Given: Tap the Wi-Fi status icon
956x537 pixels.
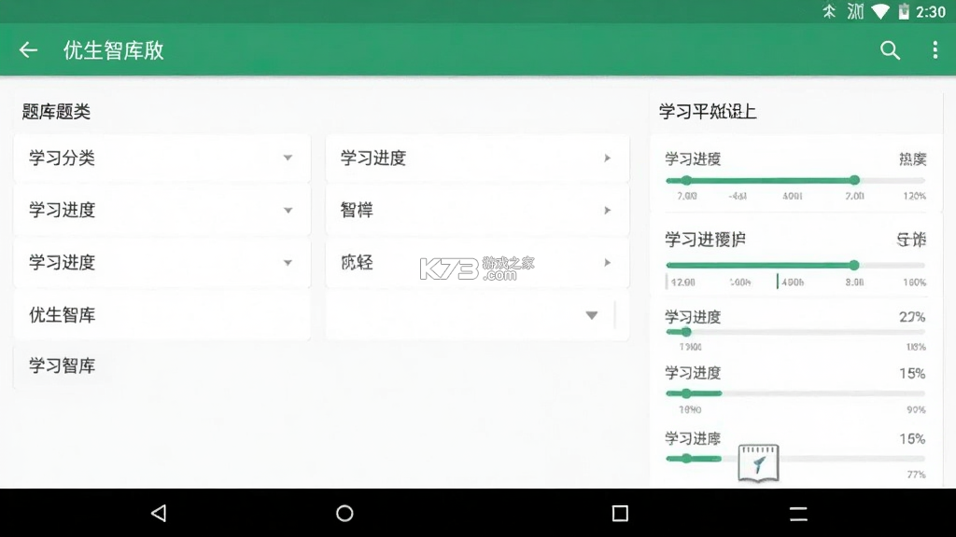Looking at the screenshot, I should (880, 11).
